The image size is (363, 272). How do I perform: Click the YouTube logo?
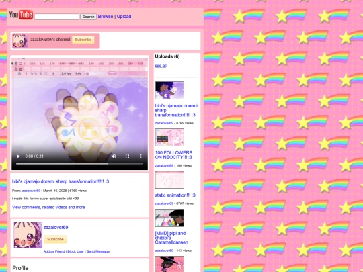[21, 15]
